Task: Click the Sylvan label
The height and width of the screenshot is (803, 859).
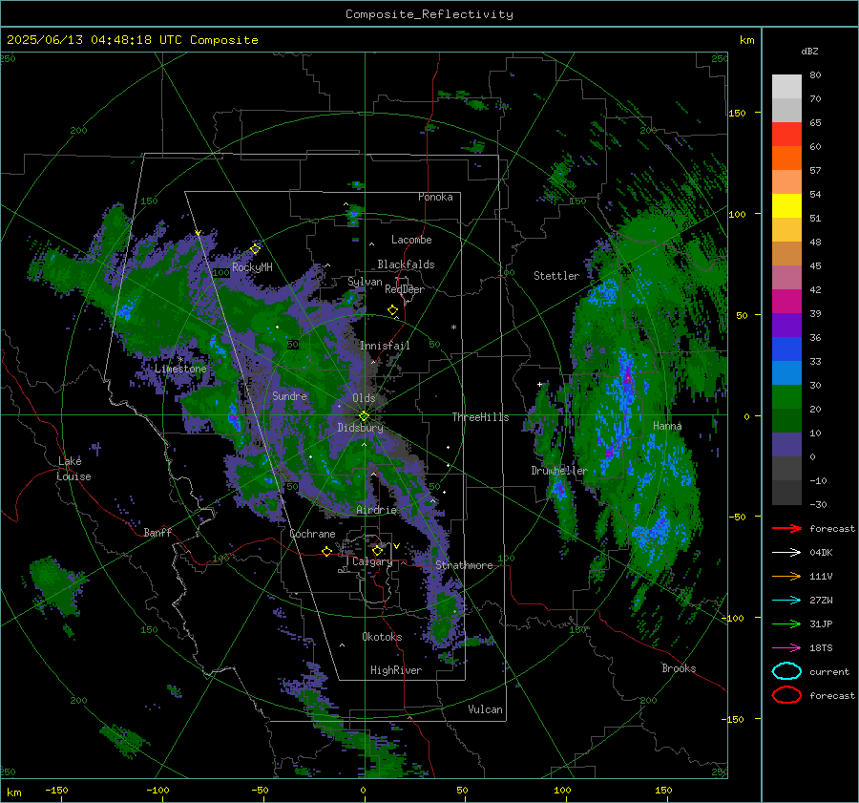Action: 365,282
